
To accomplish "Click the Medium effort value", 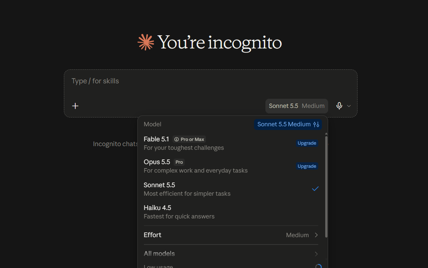I will pos(297,235).
